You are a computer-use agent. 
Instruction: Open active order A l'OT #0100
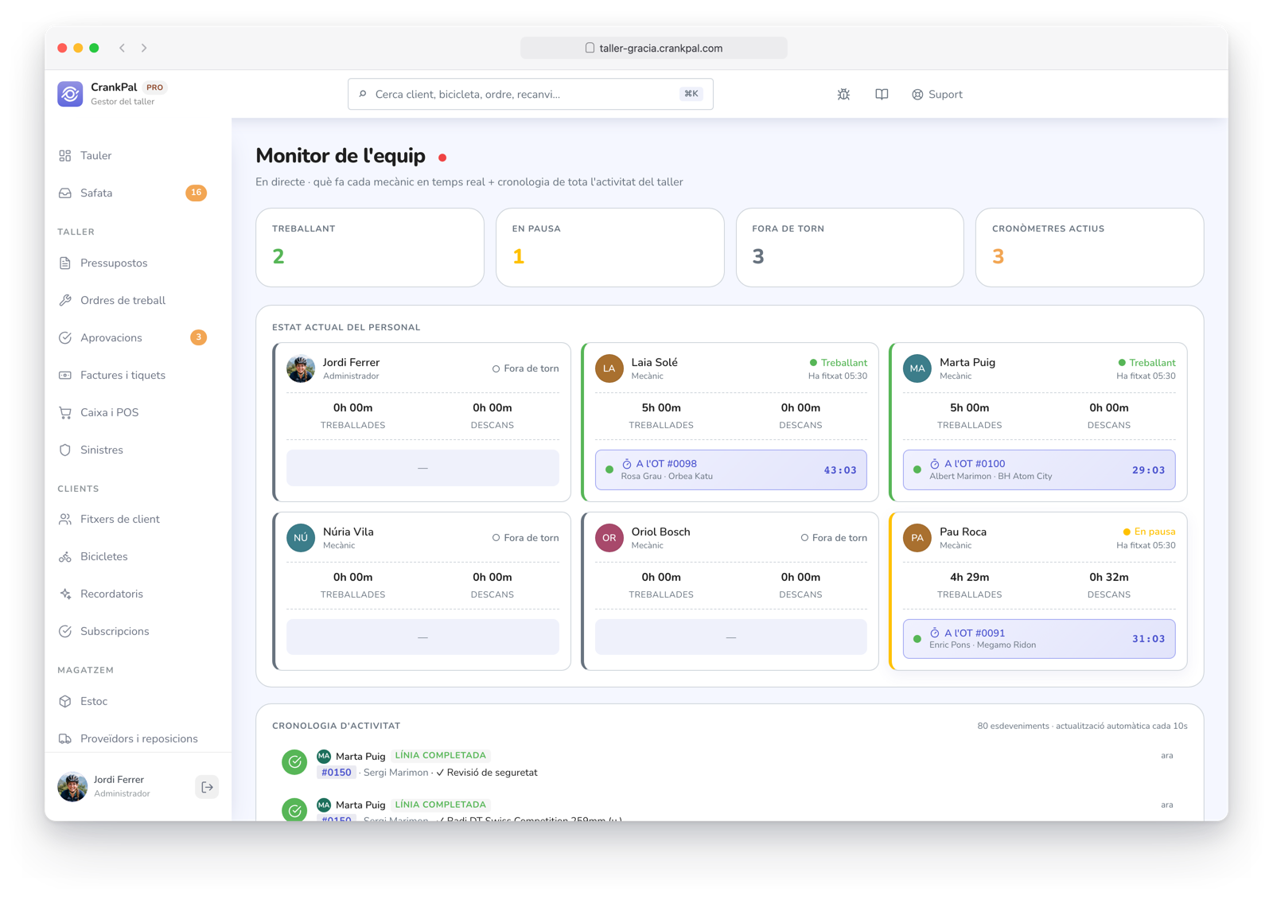pyautogui.click(x=1039, y=469)
